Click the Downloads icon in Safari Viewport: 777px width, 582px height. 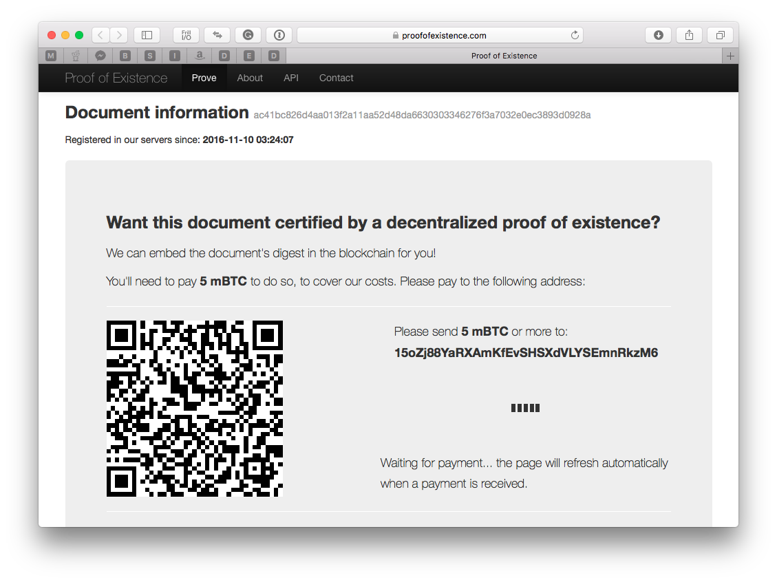tap(658, 34)
